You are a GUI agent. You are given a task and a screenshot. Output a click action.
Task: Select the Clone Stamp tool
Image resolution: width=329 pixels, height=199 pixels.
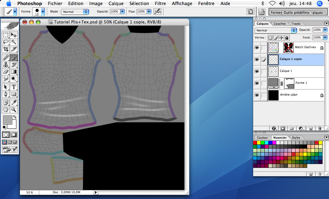pos(6,65)
